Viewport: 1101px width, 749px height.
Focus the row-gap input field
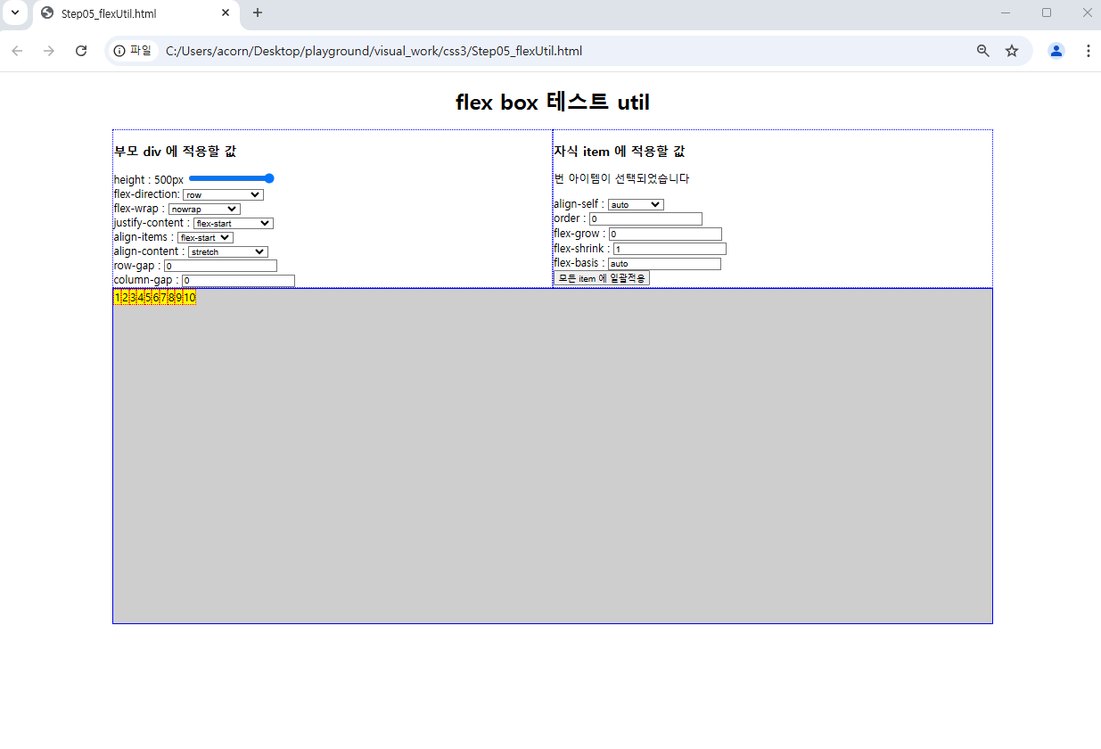click(220, 266)
